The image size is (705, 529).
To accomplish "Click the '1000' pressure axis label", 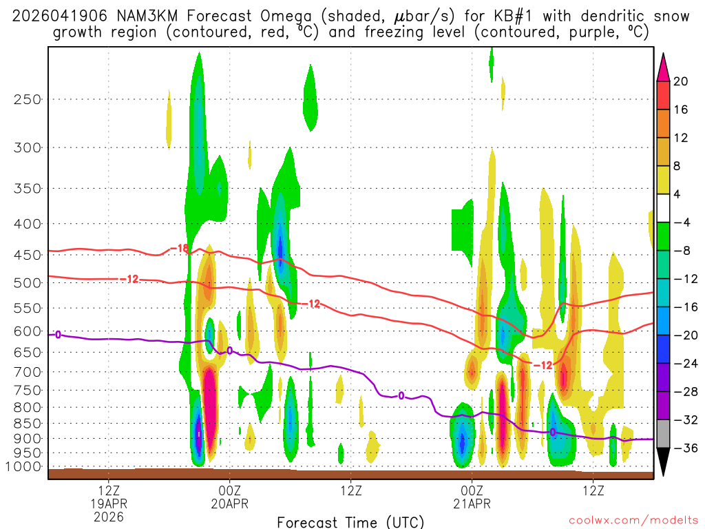I will tap(24, 466).
